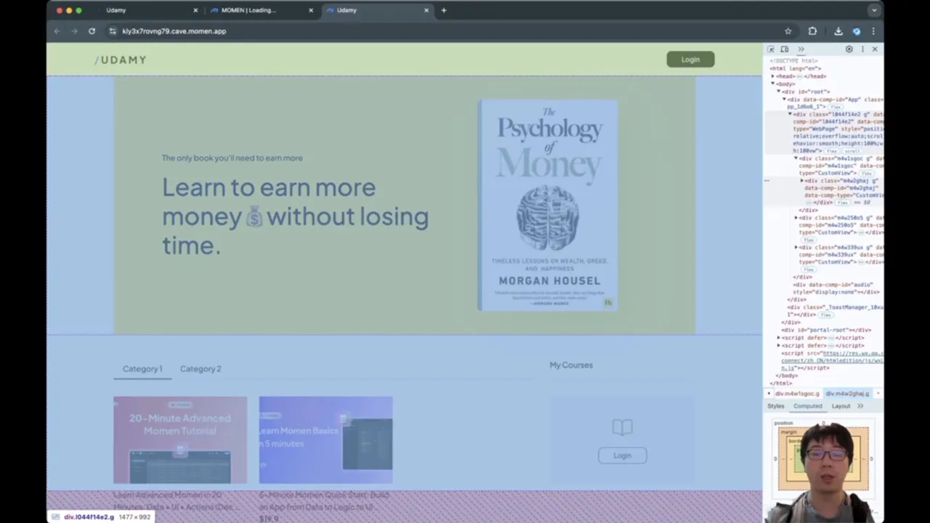Close the first Udamy tab
The image size is (930, 523).
195,10
